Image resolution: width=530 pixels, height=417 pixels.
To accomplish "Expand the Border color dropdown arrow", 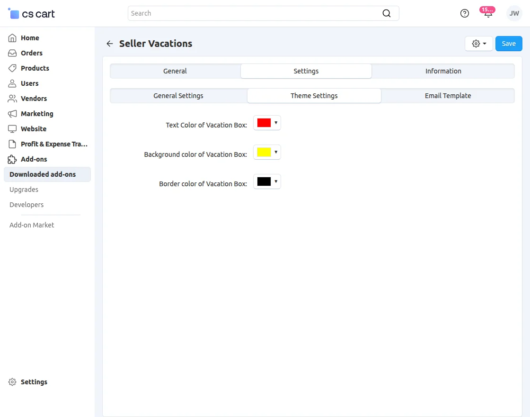I will pyautogui.click(x=276, y=181).
